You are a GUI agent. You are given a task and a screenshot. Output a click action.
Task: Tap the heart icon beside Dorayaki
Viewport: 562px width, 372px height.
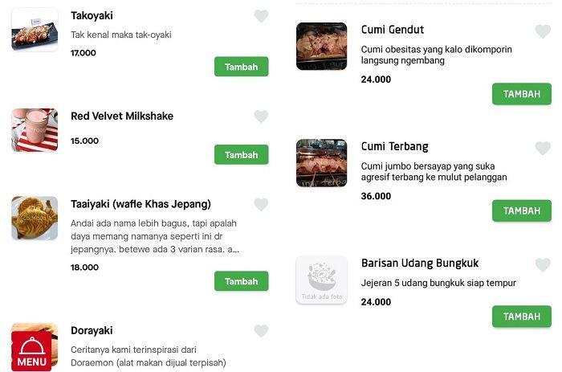pos(261,331)
